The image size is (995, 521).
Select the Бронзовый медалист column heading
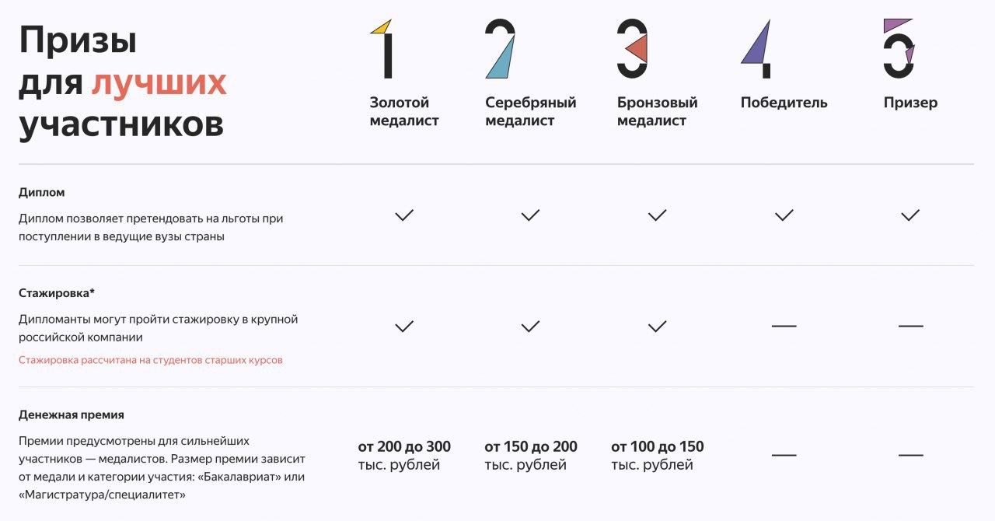click(657, 112)
